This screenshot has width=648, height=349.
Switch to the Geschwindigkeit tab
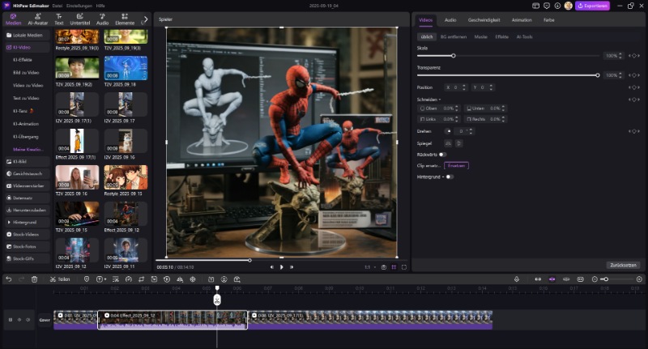(484, 19)
